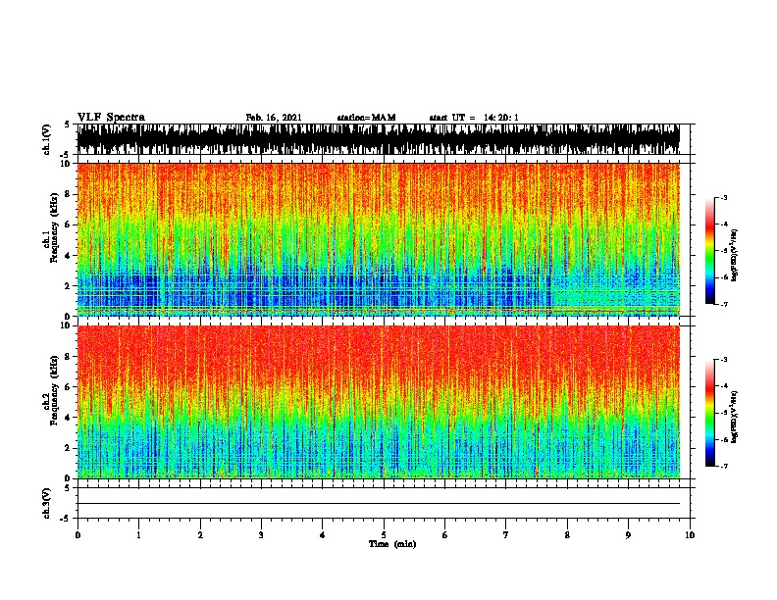Click the time axis tick label "2"
Screen dimensions: 777x600
tap(200, 535)
